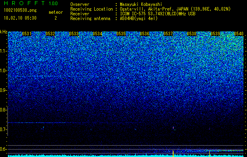Click the meteor count value 2

pos(56,18)
